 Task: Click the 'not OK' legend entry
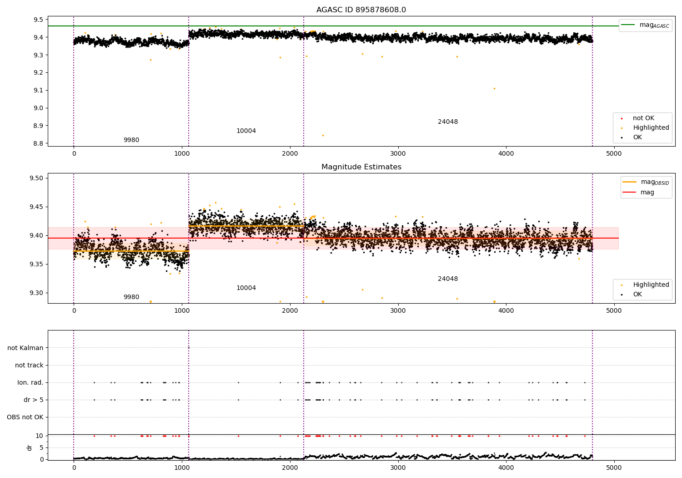643,118
